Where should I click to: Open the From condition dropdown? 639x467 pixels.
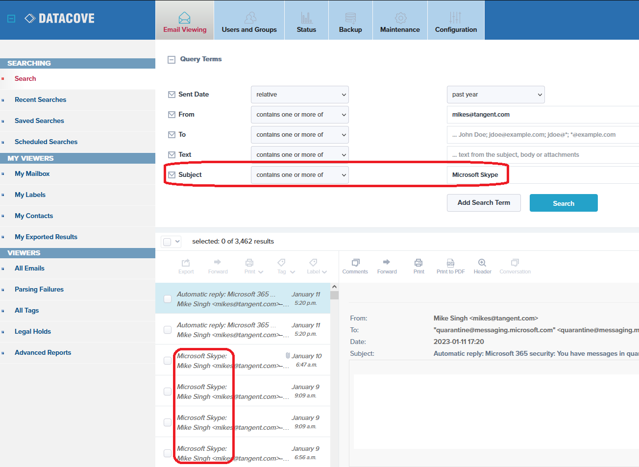[x=300, y=115]
